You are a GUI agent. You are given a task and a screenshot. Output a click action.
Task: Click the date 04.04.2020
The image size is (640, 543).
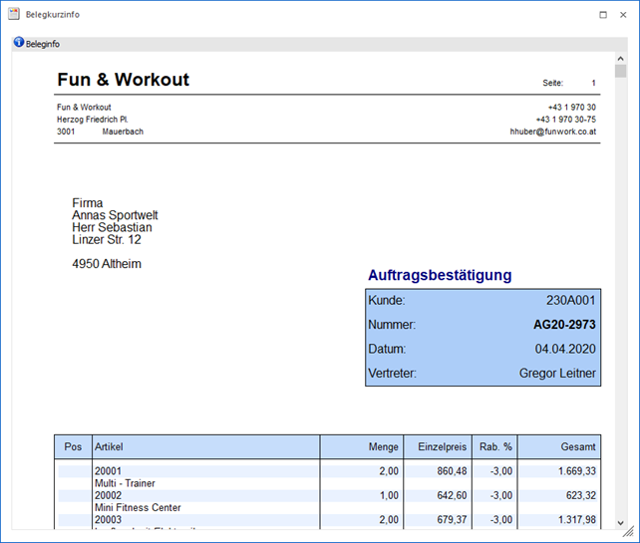coord(565,350)
